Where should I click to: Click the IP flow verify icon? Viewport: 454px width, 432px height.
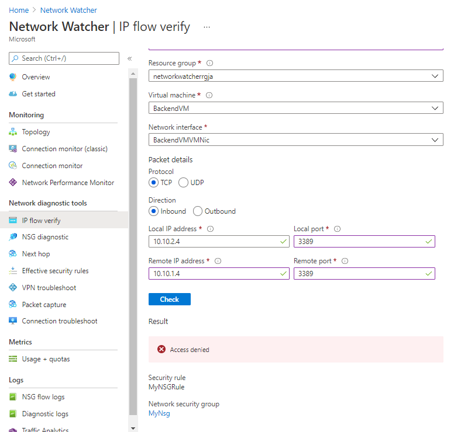point(13,220)
